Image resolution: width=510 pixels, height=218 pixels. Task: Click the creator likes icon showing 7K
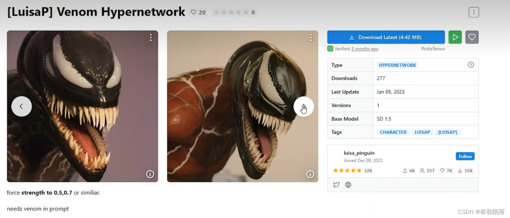(446, 171)
